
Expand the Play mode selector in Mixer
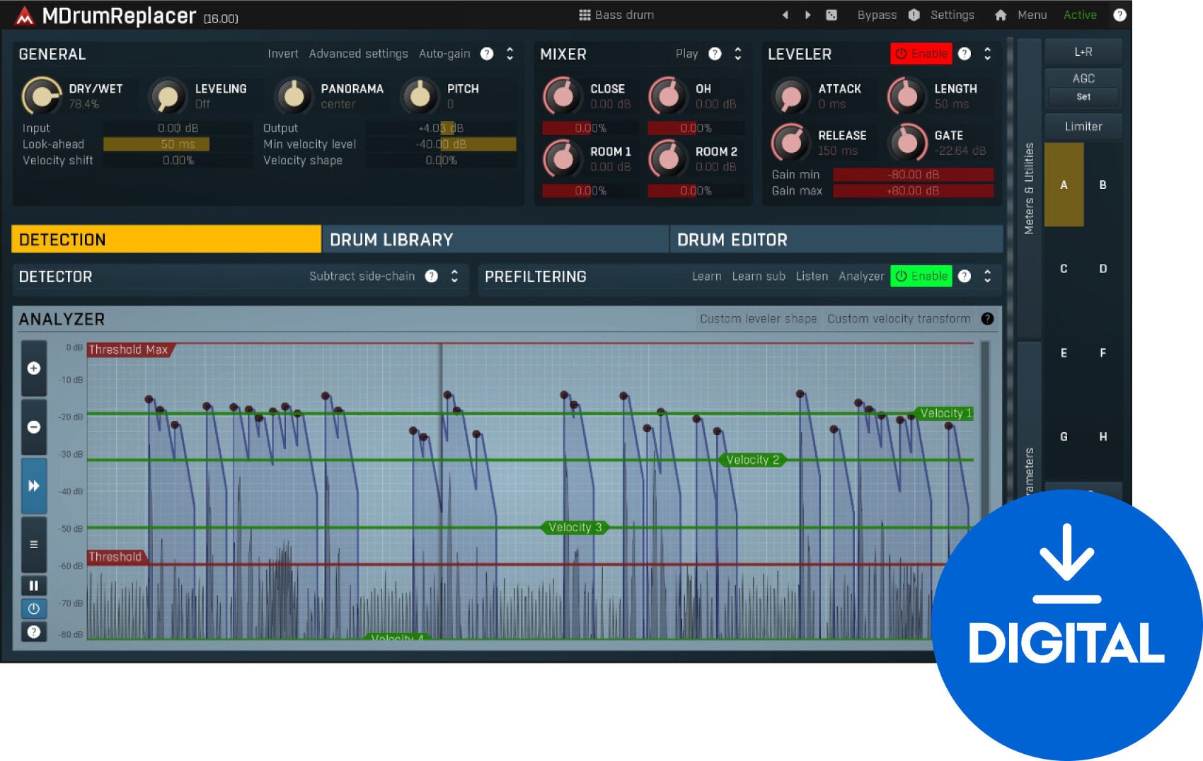(x=737, y=54)
